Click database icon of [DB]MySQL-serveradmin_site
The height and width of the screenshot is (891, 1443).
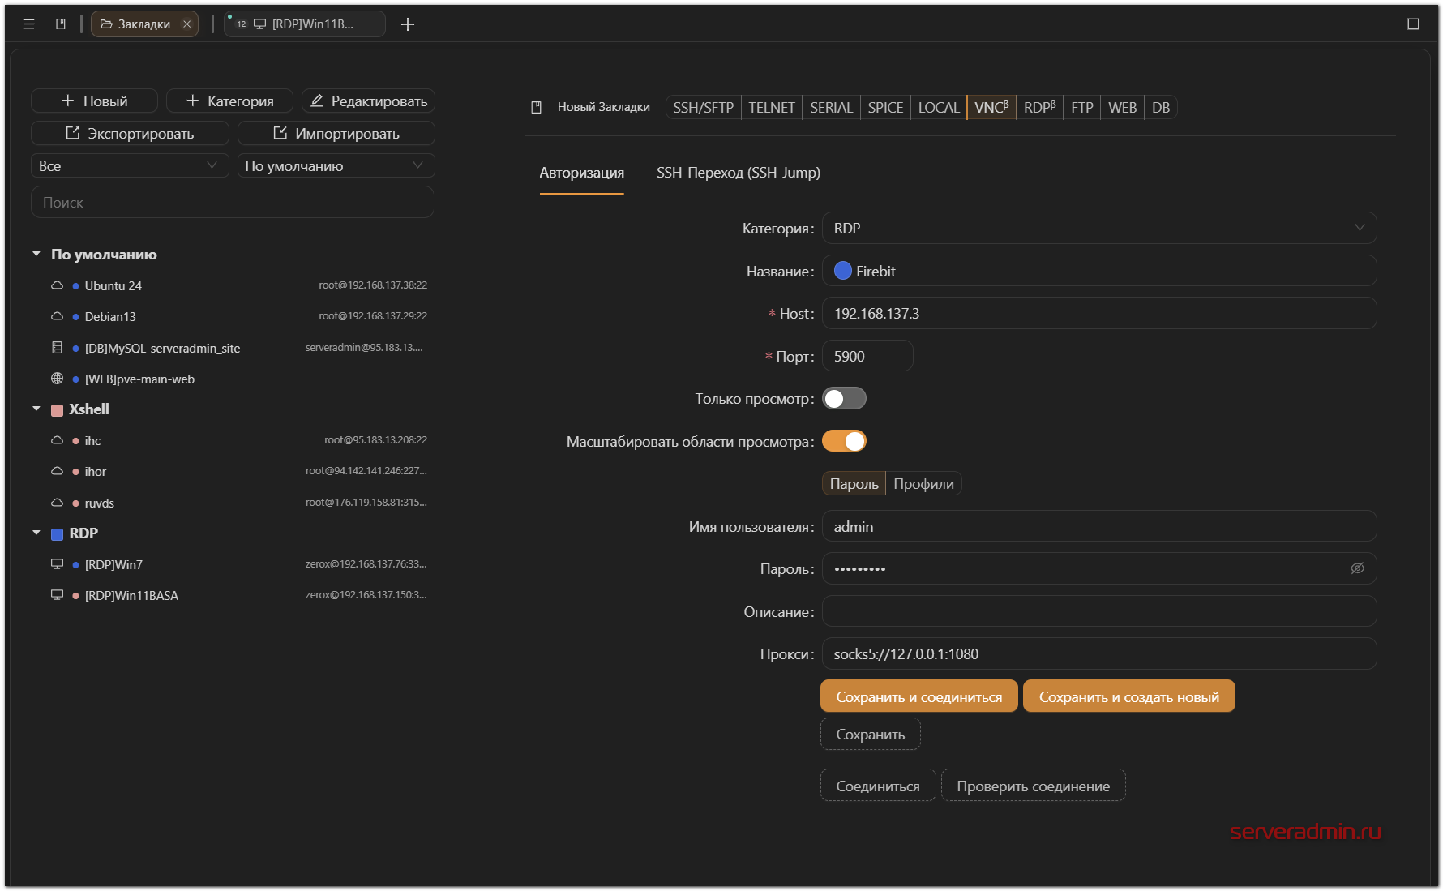57,348
